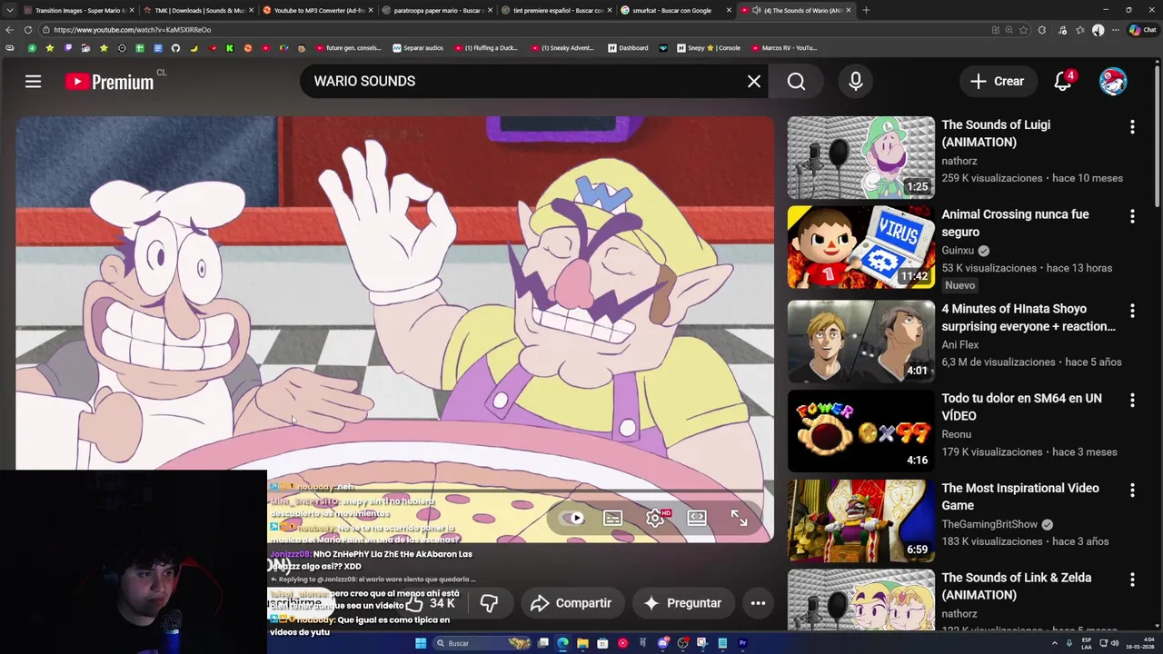
Task: Open the future gen. consels bookmark
Action: (x=348, y=48)
